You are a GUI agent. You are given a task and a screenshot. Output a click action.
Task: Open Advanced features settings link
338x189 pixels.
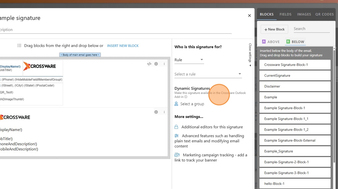[209, 141]
